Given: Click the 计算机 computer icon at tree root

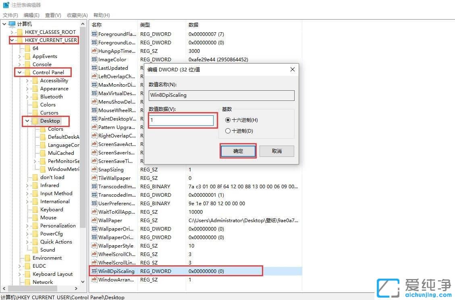Looking at the screenshot, I should pos(12,23).
